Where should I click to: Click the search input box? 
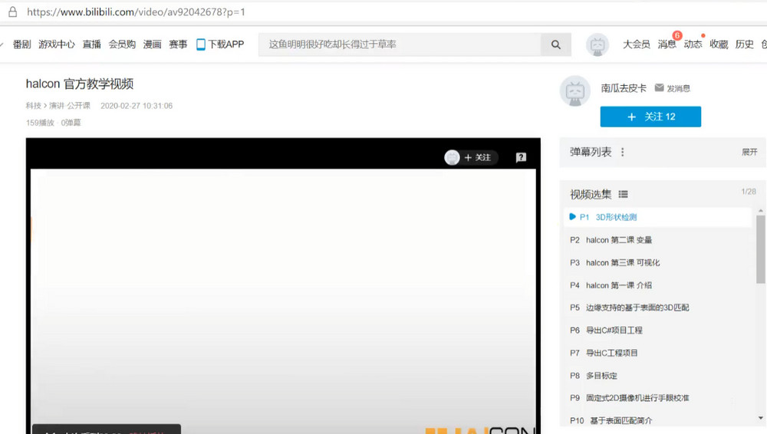(400, 44)
